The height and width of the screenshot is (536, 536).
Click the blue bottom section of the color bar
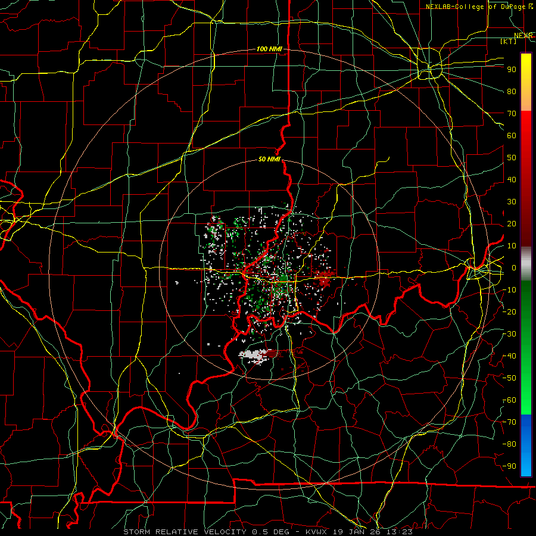[x=526, y=445]
